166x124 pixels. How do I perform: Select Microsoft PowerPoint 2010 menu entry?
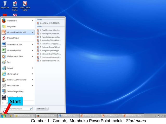pyautogui.click(x=16, y=32)
